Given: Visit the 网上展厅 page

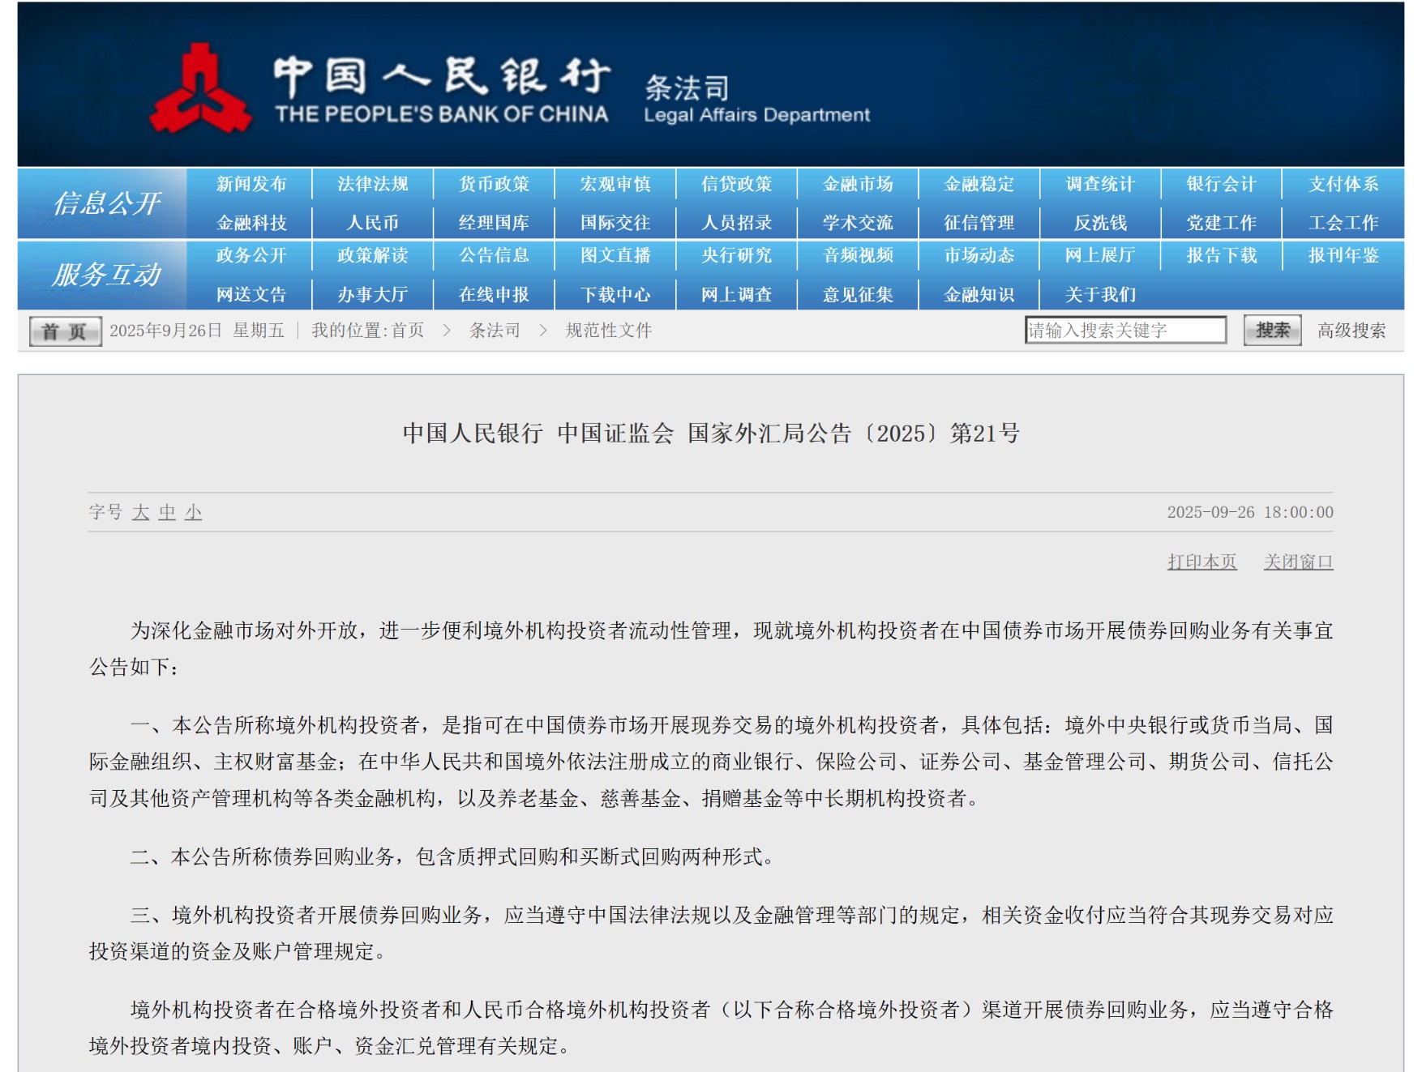Looking at the screenshot, I should pos(1100,255).
